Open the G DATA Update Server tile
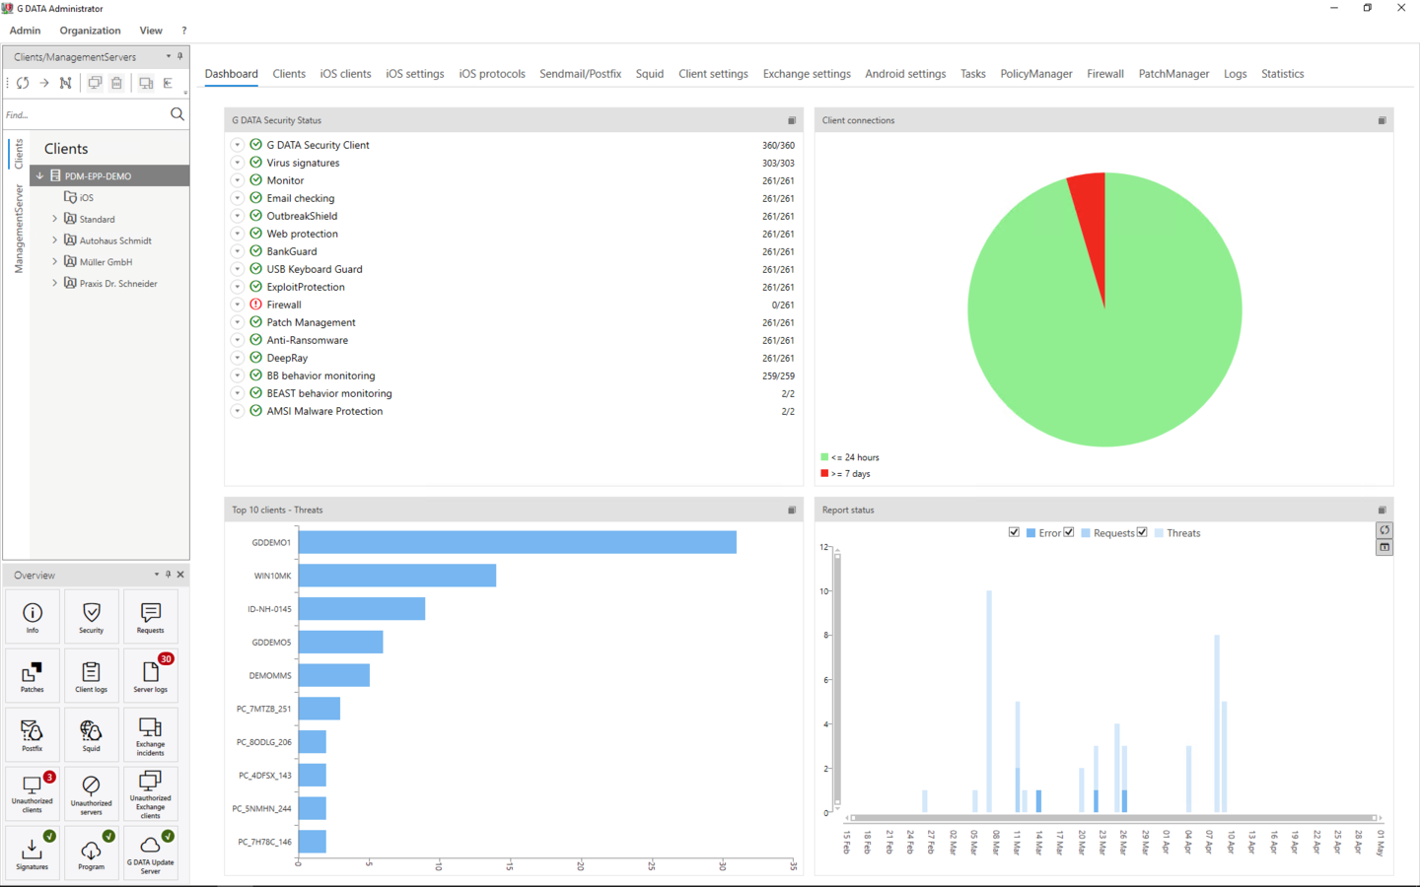Viewport: 1420px width, 887px height. point(151,853)
